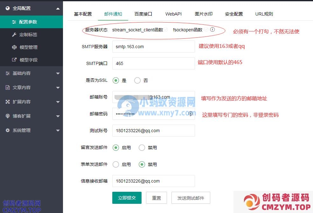Click the info icon after fsockopen函数
The image size is (313, 213).
pos(212,30)
